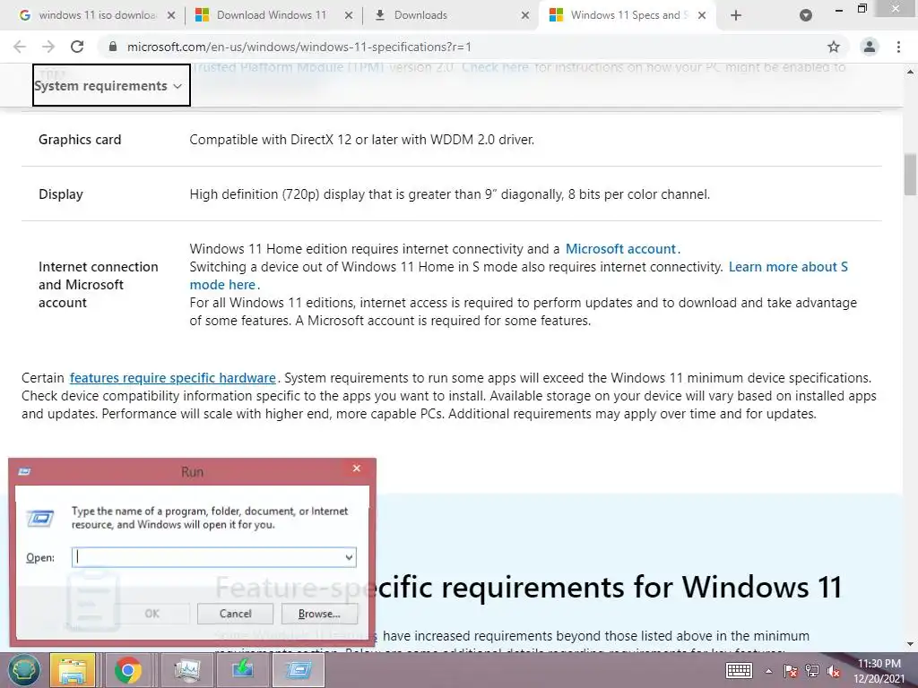
Task: Show hidden system tray icons
Action: (x=768, y=671)
